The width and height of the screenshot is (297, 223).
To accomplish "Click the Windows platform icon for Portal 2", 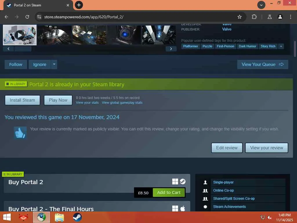I will pyautogui.click(x=175, y=181).
